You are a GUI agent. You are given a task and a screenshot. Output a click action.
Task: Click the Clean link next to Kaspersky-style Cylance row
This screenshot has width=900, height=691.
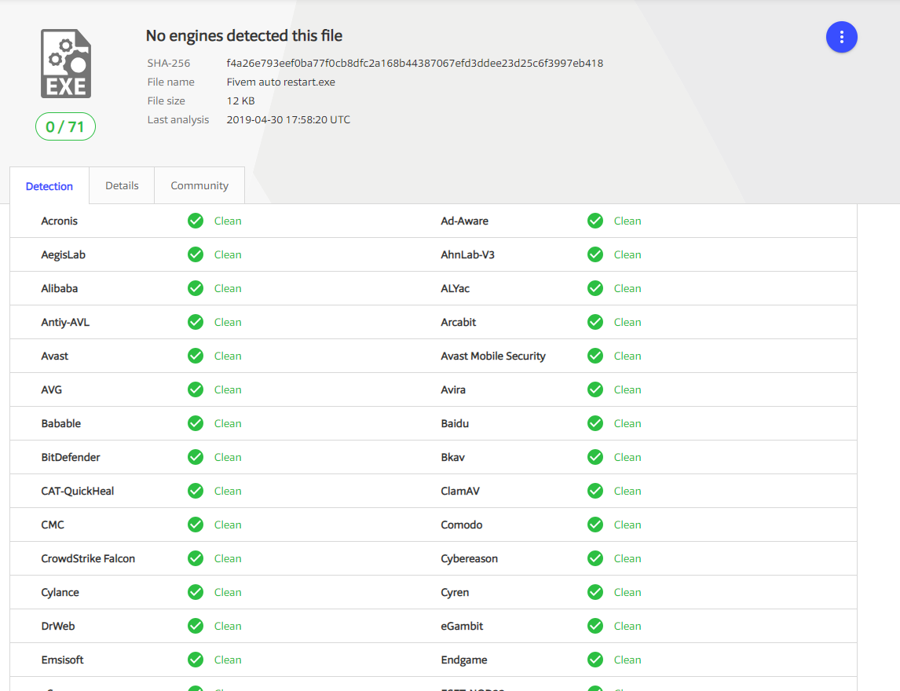pyautogui.click(x=228, y=592)
